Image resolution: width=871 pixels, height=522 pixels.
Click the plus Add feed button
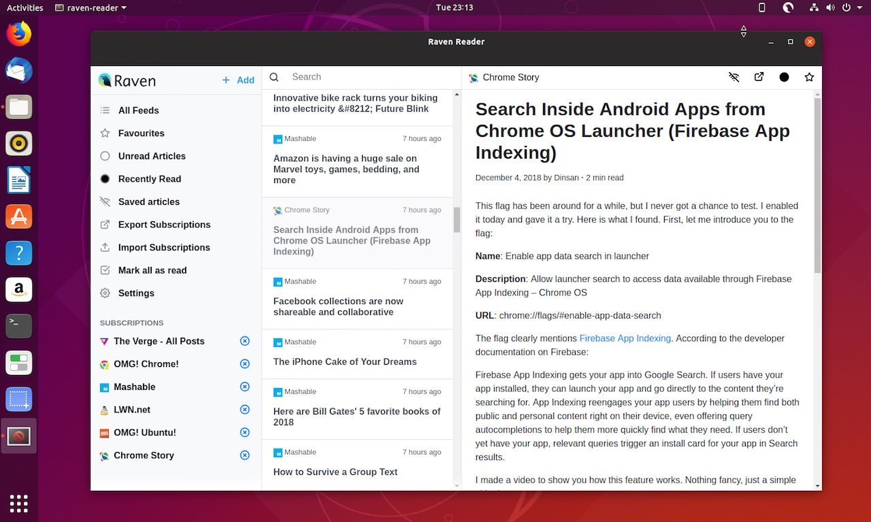[x=238, y=80]
